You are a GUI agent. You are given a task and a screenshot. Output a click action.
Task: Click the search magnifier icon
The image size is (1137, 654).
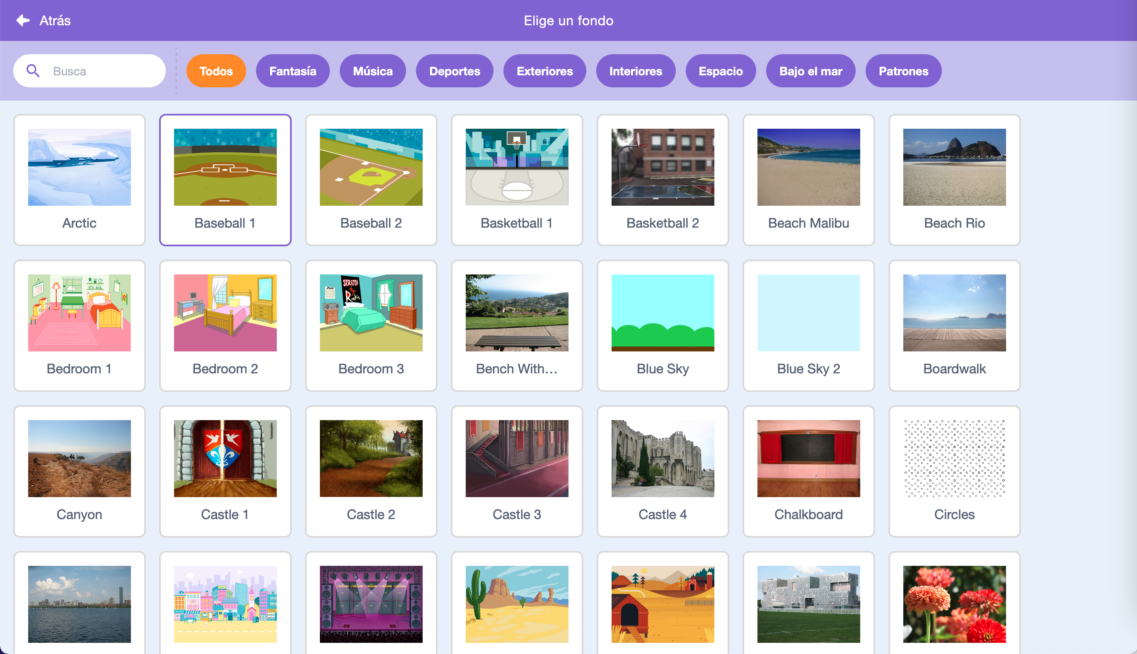[x=33, y=70]
